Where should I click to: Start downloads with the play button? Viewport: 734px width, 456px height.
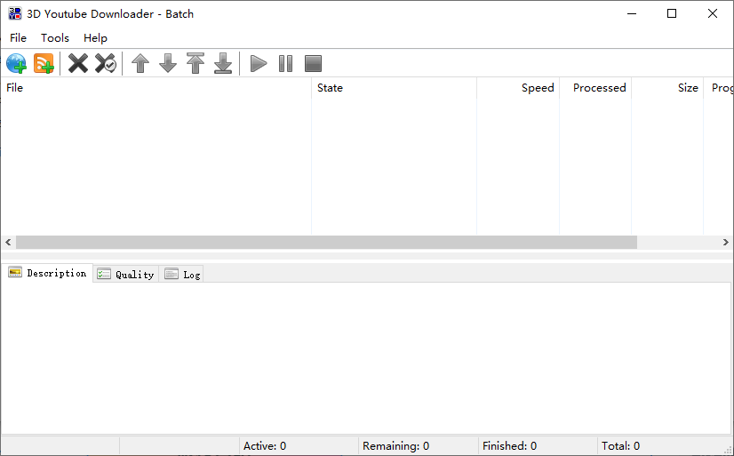point(259,63)
